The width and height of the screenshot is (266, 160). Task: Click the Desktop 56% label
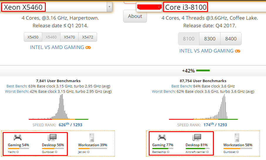point(53,145)
